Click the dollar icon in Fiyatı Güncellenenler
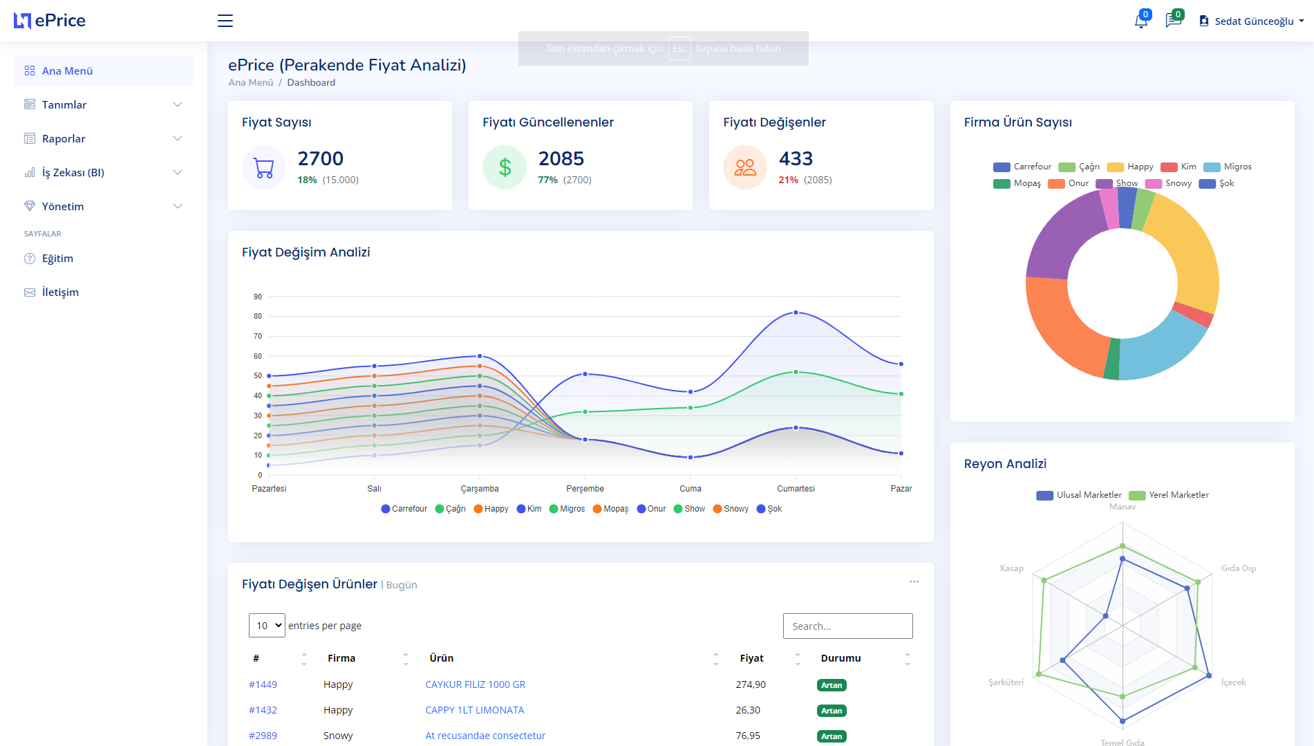This screenshot has width=1314, height=746. click(x=505, y=167)
